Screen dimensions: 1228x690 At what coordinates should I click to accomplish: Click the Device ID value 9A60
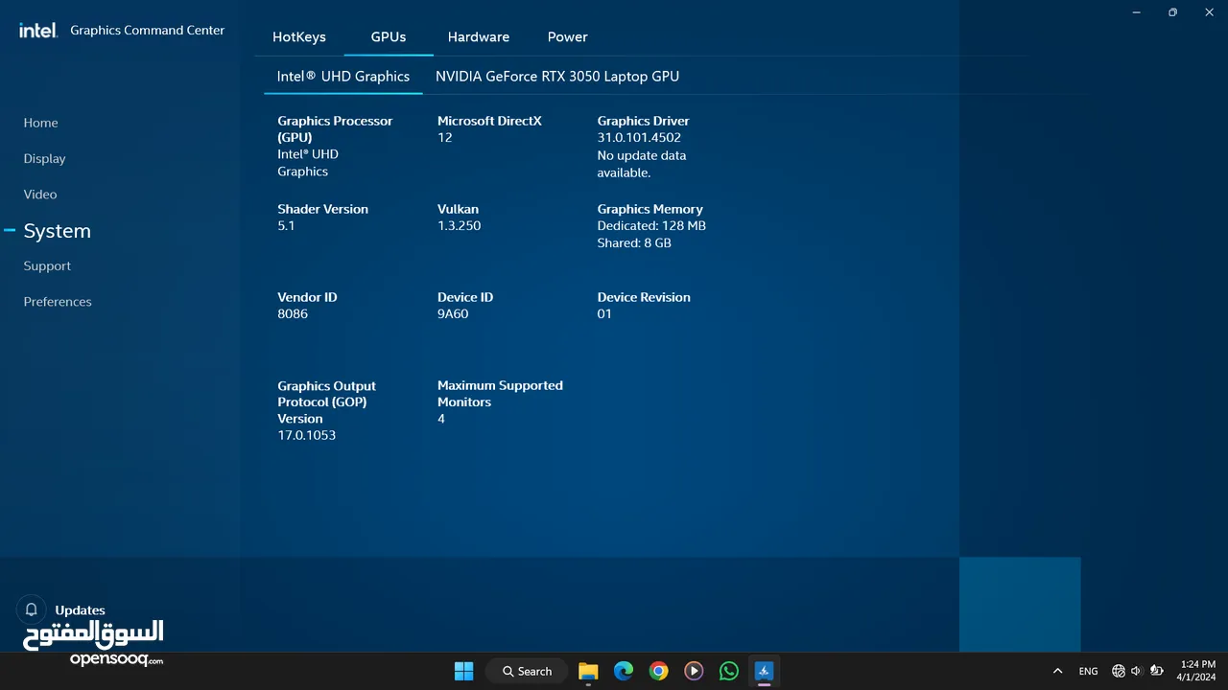pos(453,313)
